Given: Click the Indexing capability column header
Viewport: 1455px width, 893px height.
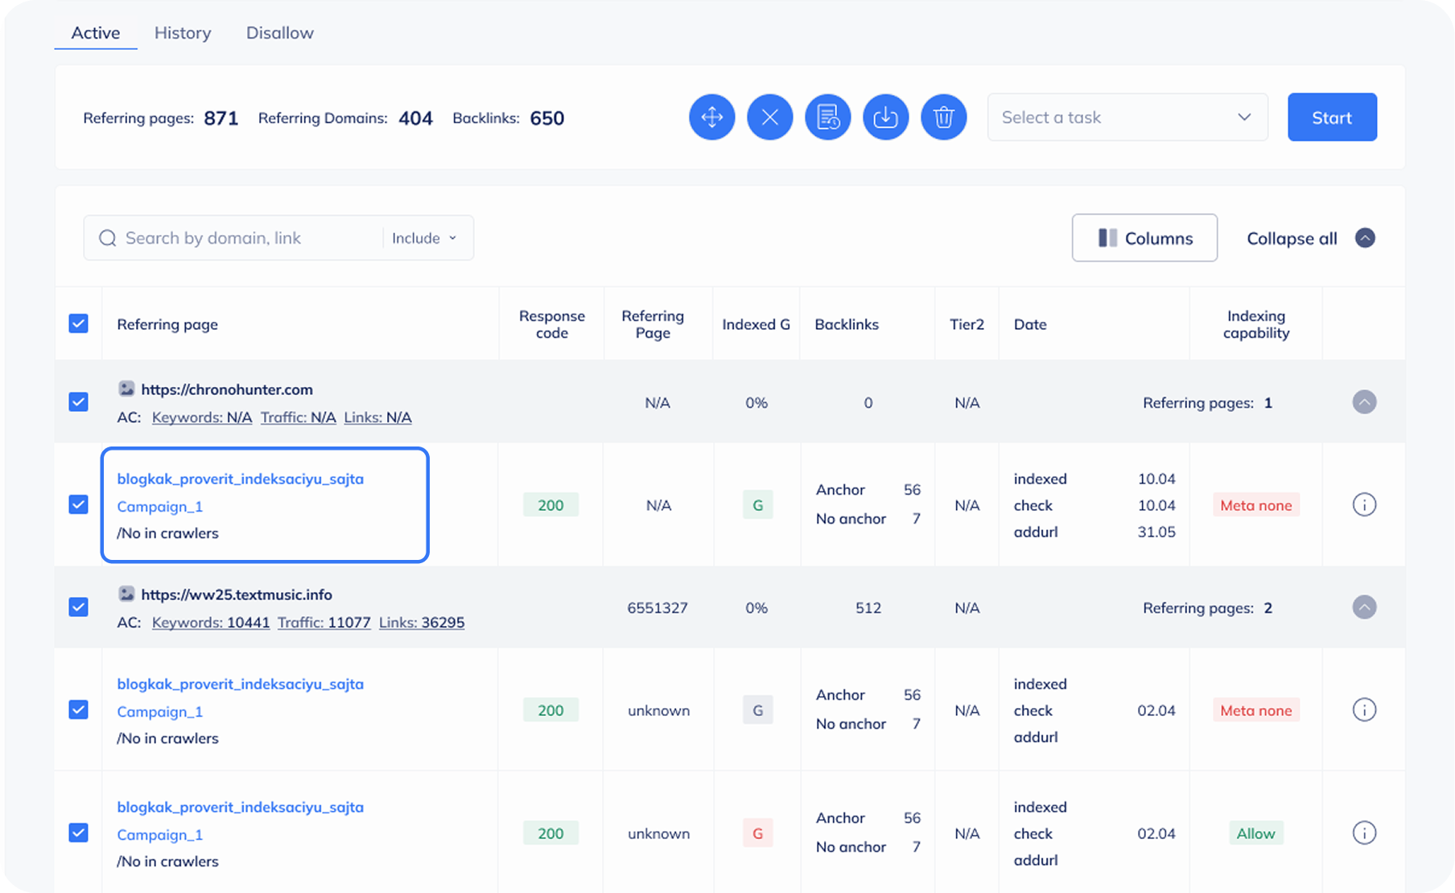Looking at the screenshot, I should tap(1255, 324).
